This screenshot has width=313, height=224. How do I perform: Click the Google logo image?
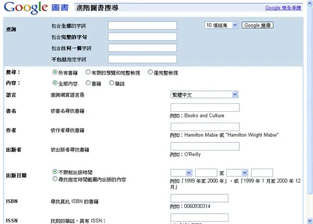point(26,8)
